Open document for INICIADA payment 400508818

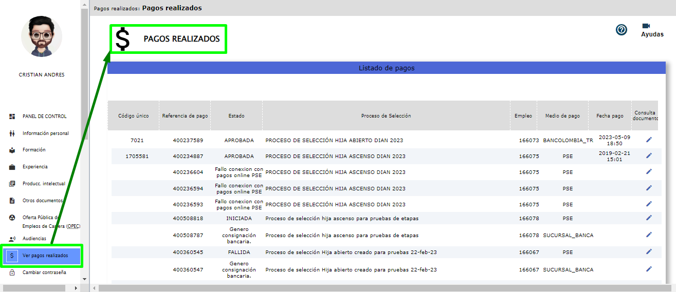pos(649,218)
